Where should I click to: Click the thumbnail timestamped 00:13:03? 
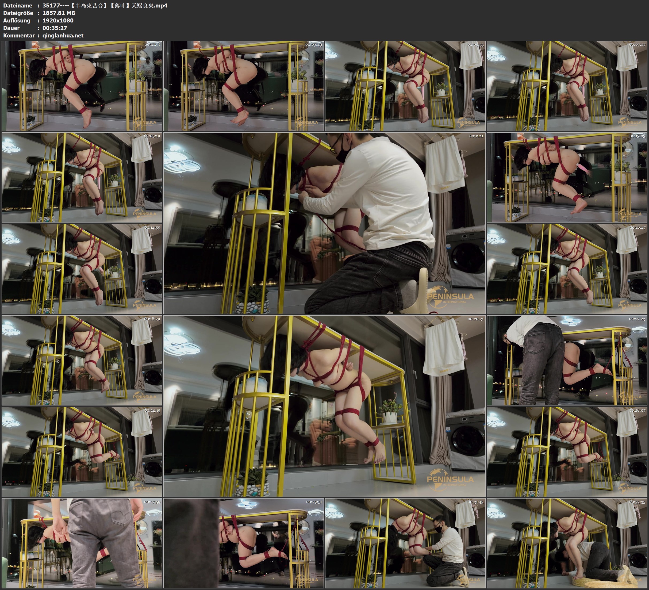[567, 177]
